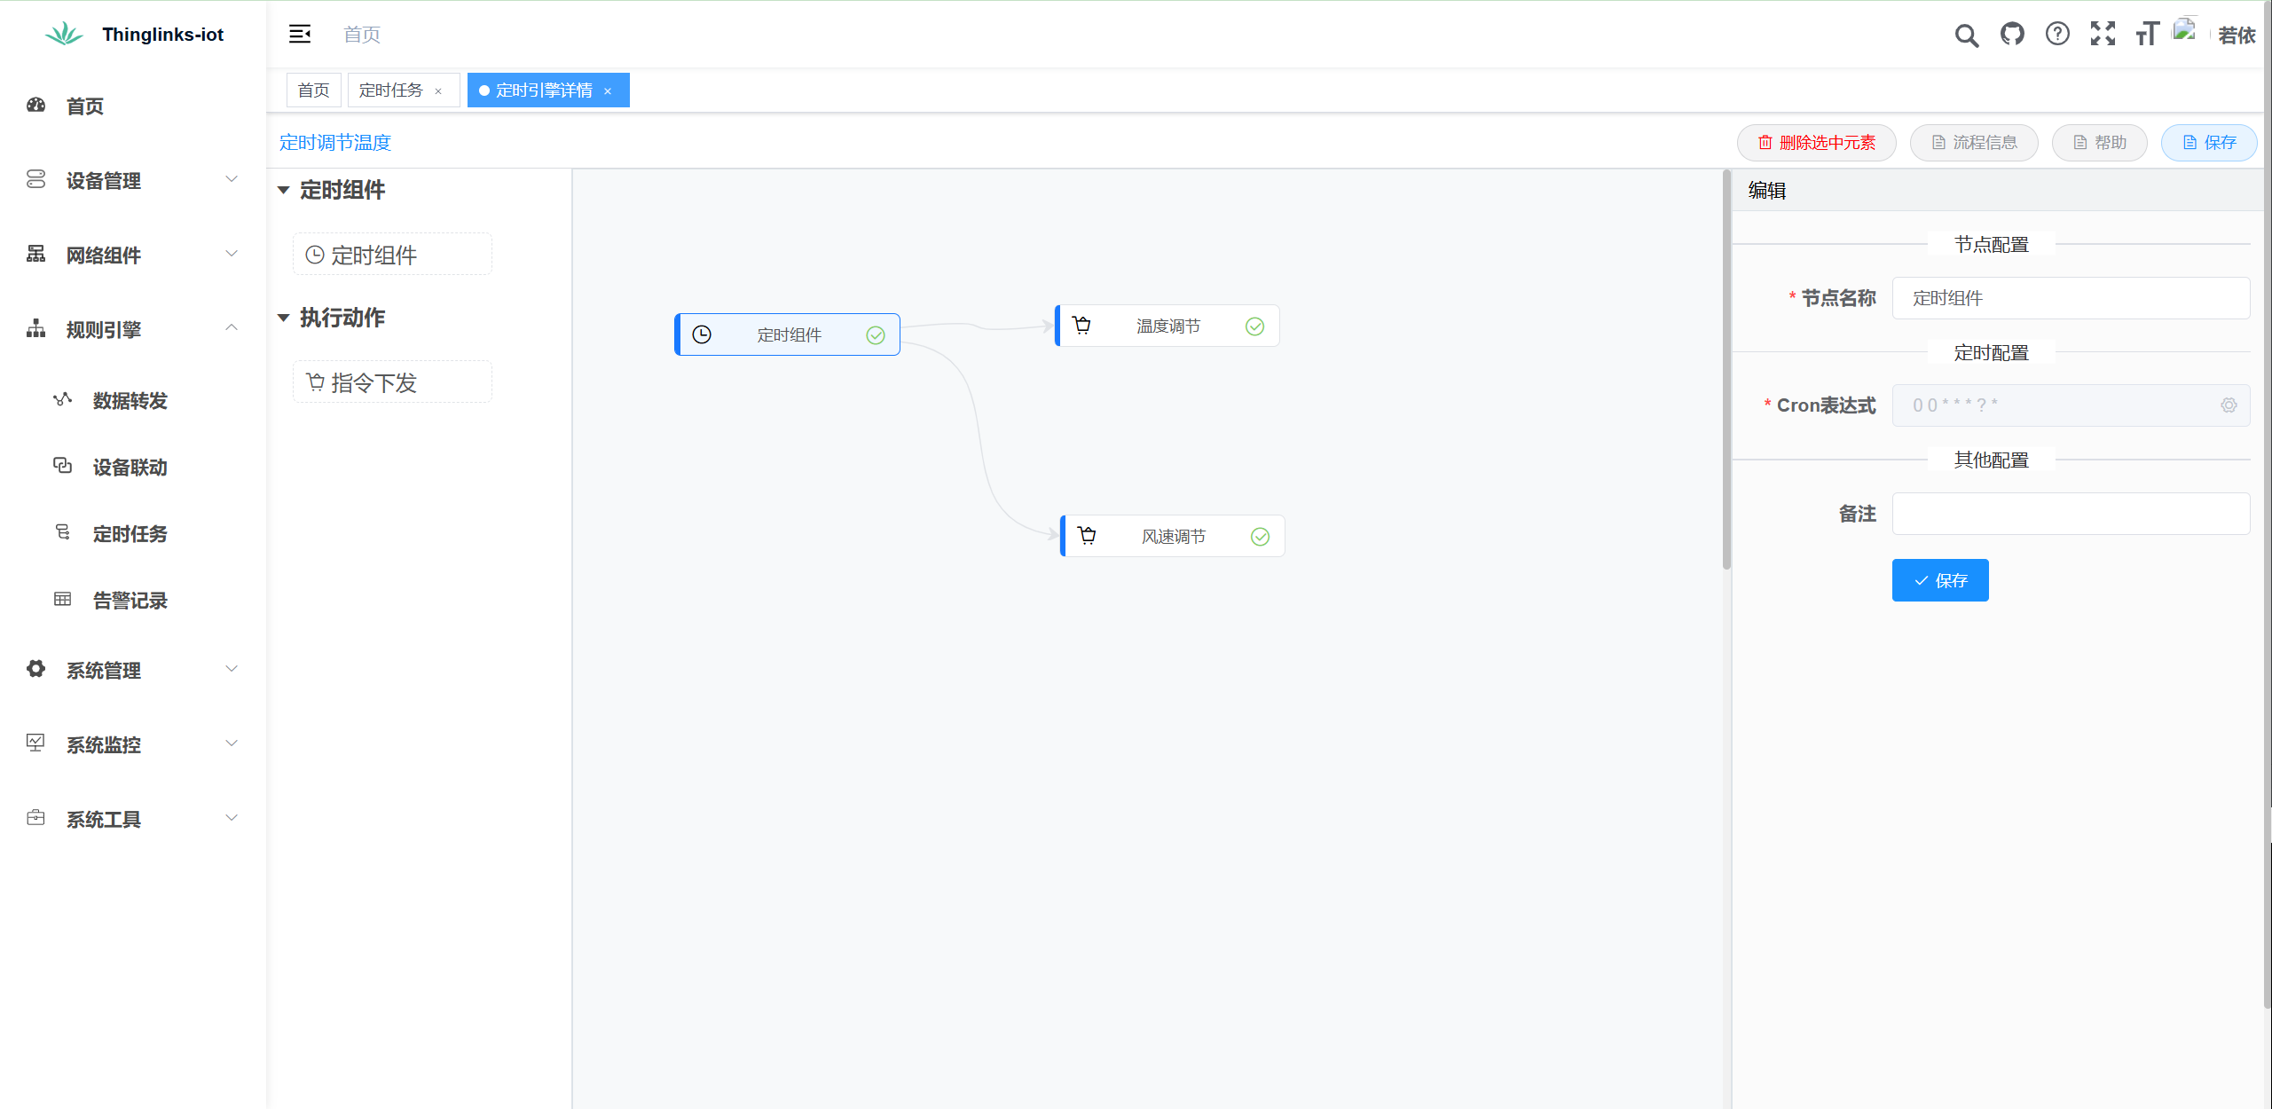
Task: Click the search magnifier icon
Action: (x=1966, y=35)
